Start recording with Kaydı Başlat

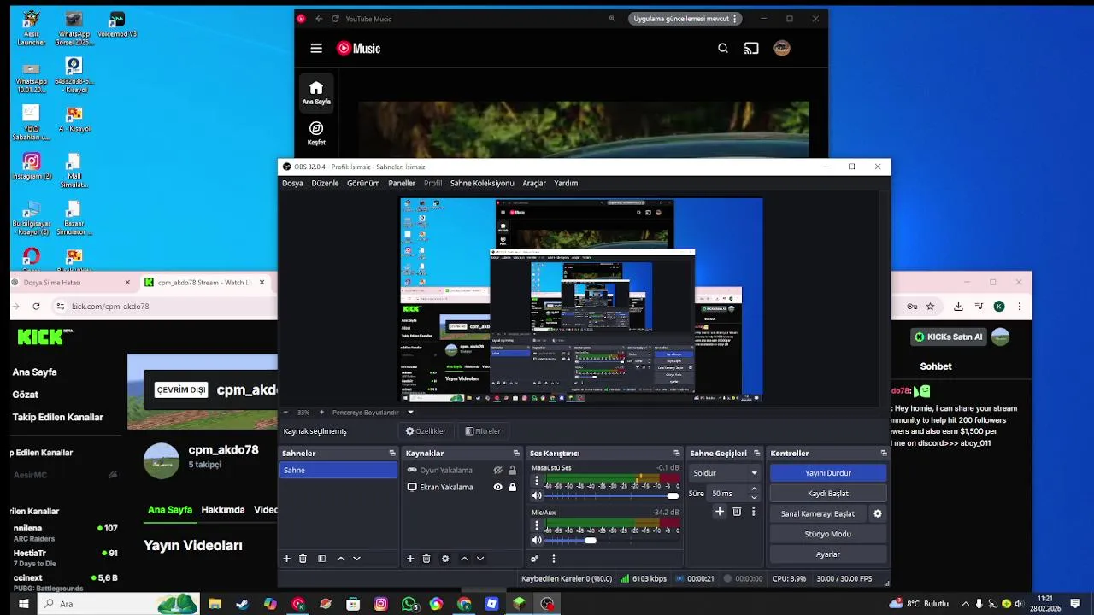(x=827, y=493)
